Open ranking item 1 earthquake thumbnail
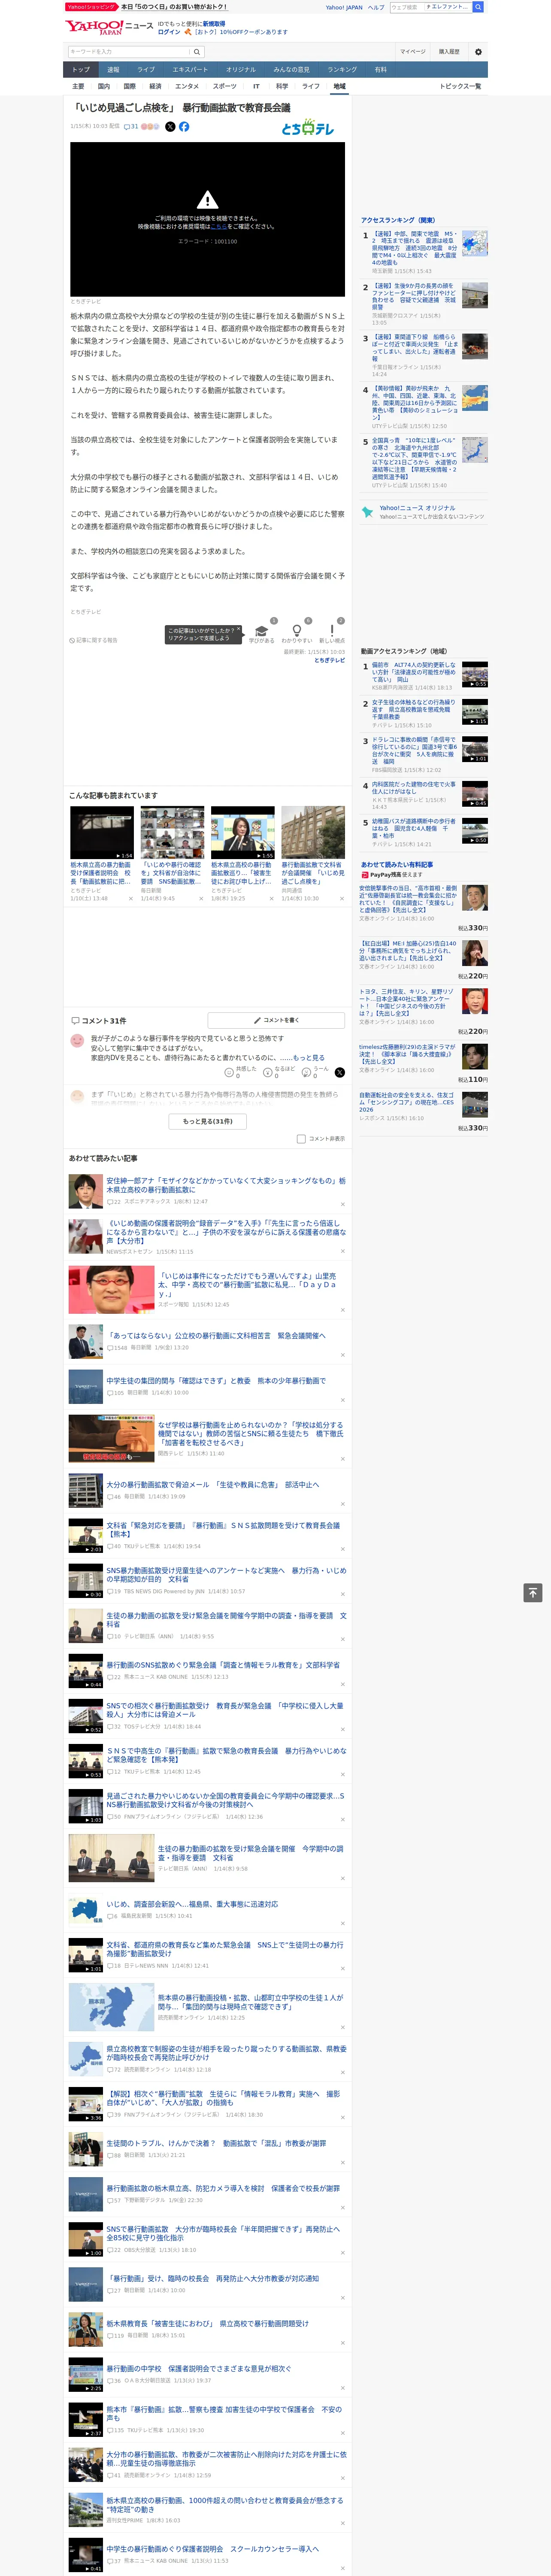Viewport: 551px width, 2576px height. tap(475, 244)
